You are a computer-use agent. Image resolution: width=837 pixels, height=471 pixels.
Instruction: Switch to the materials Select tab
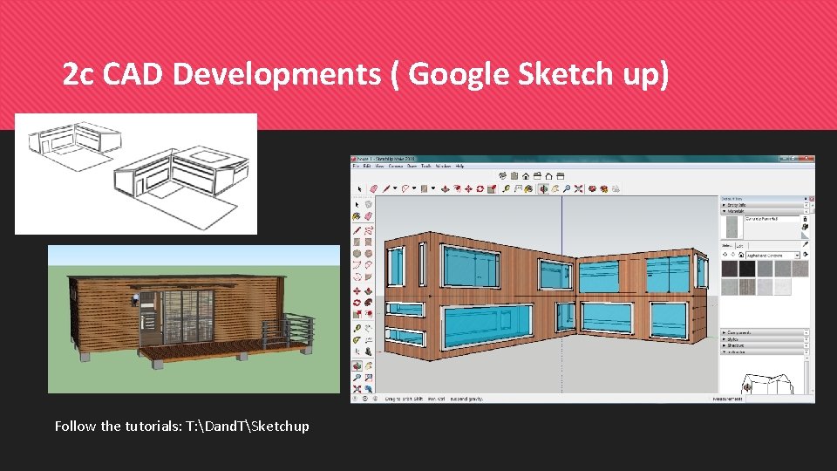[727, 246]
